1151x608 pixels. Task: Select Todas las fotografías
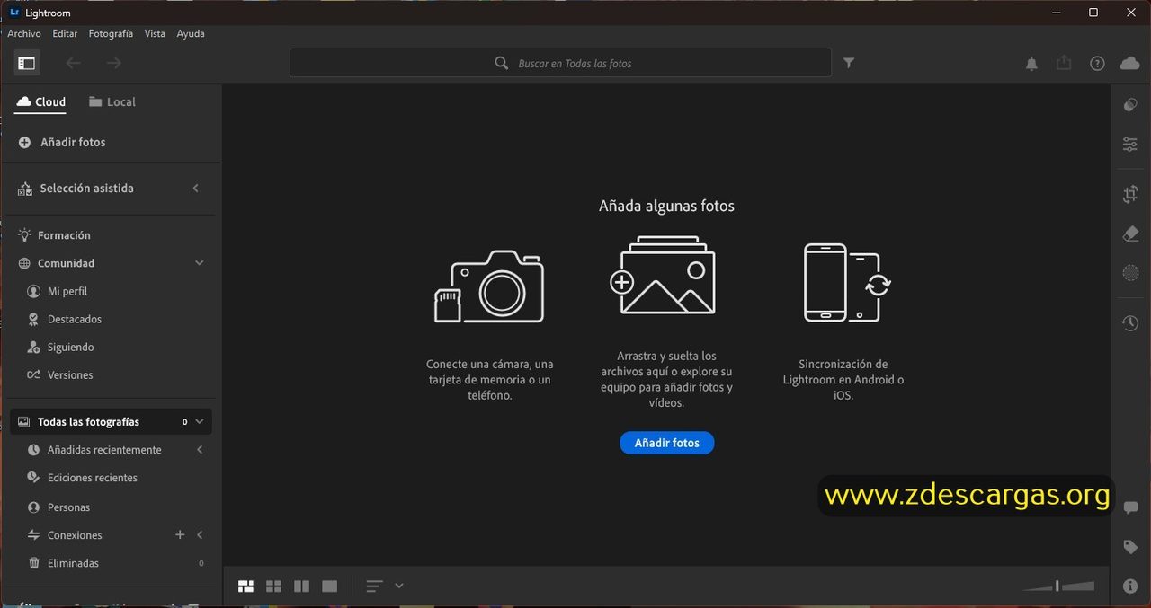click(112, 421)
